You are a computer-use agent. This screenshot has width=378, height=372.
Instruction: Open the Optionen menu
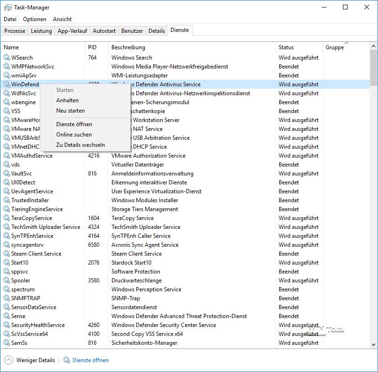(35, 19)
